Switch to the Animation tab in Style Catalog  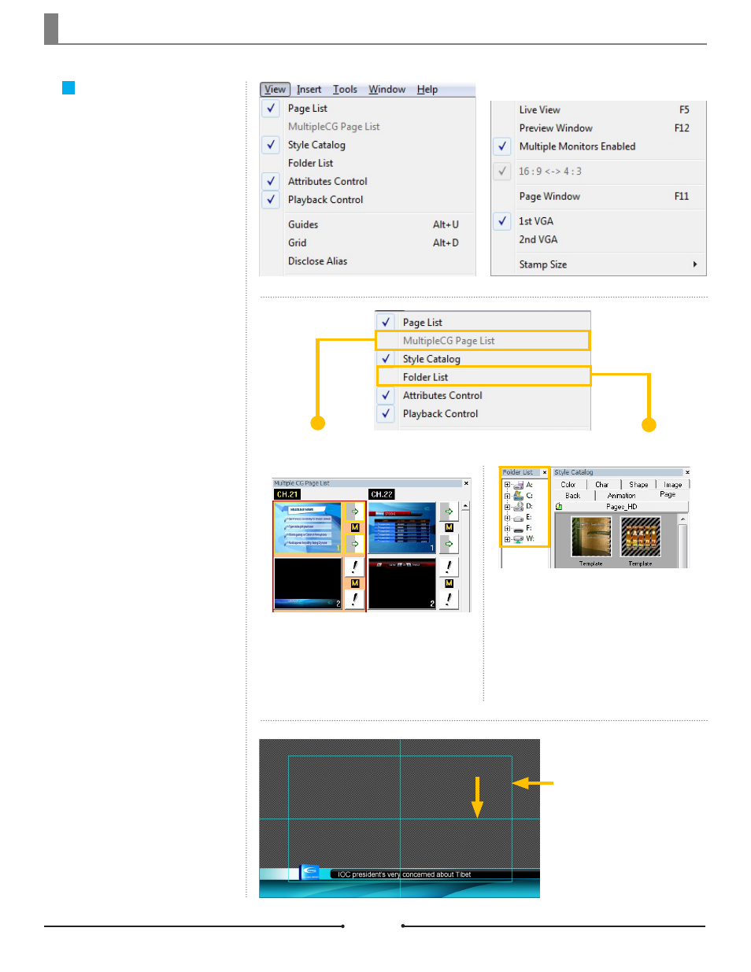click(x=621, y=496)
